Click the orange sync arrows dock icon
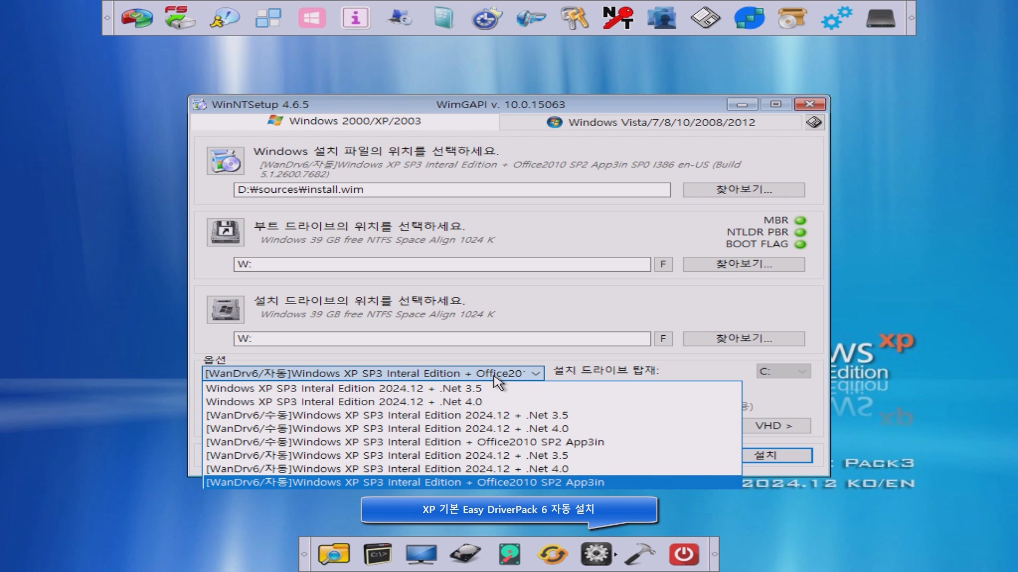1018x572 pixels. [552, 555]
